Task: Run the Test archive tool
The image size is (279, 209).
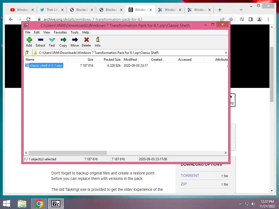Action: [x=52, y=42]
